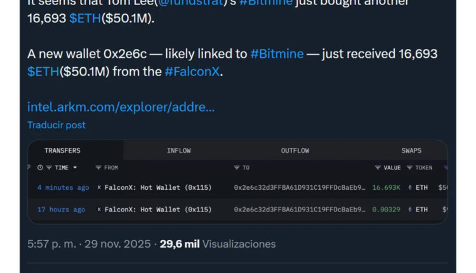Open the INFLOW tab
This screenshot has width=476, height=273.
click(x=178, y=150)
